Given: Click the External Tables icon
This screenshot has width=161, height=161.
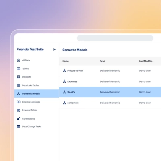Looking at the screenshot, I should tap(19, 110).
